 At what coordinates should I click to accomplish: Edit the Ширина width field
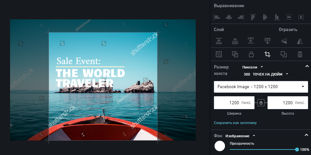coord(234,103)
